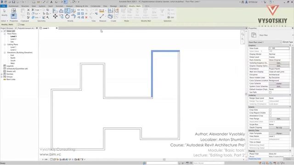The width and height of the screenshot is (294, 165).
Task: Click Edit for View Range
Action: tap(279, 119)
